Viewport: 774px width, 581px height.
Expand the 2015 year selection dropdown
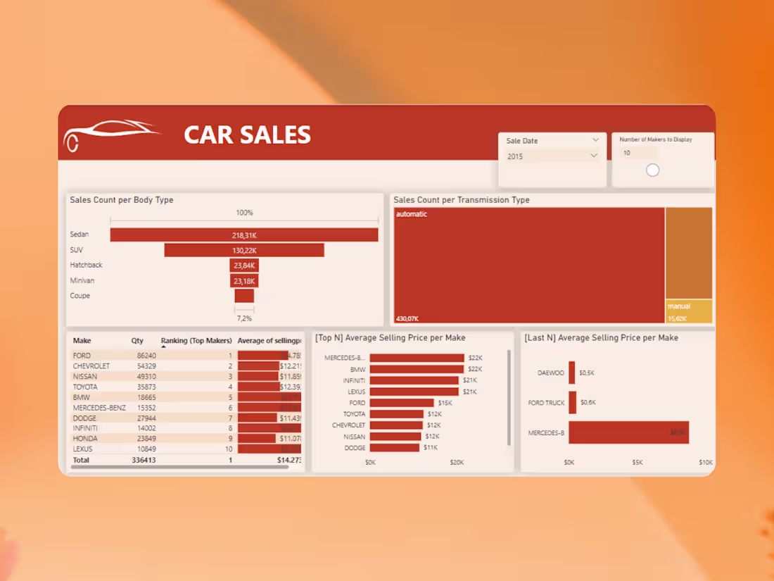(595, 156)
